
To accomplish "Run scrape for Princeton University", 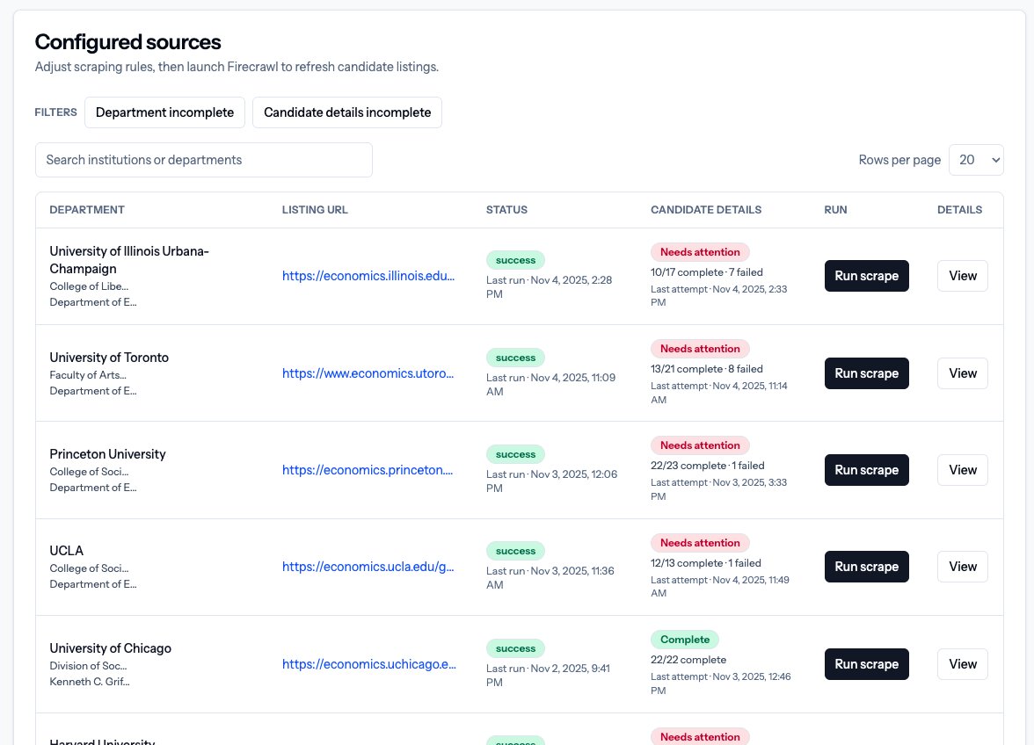I will pyautogui.click(x=867, y=470).
